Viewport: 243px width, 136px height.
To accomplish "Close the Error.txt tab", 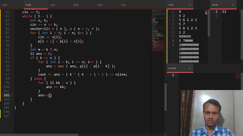I will (190, 68).
